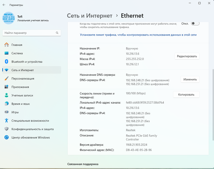214x169 pixels.
Task: Select 'Realtek PCIe GbE Family Controller' description
Action: point(141,137)
